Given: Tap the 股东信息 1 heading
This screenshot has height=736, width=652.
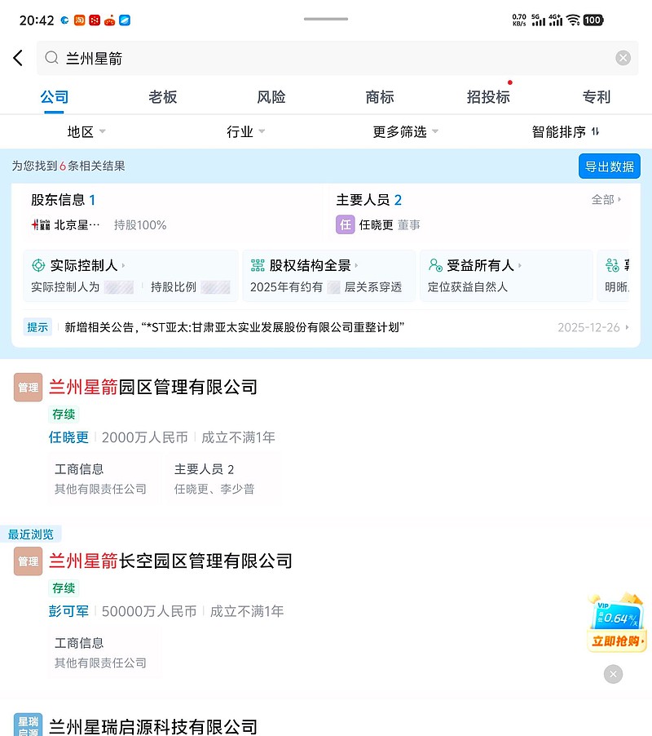Looking at the screenshot, I should click(64, 200).
